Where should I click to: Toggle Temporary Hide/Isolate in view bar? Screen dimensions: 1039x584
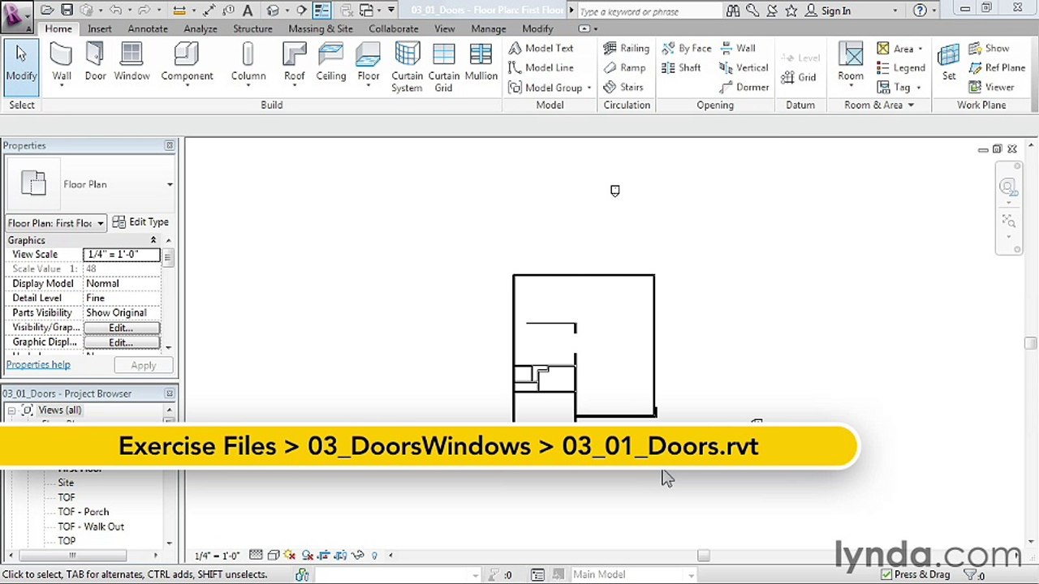[x=358, y=556]
